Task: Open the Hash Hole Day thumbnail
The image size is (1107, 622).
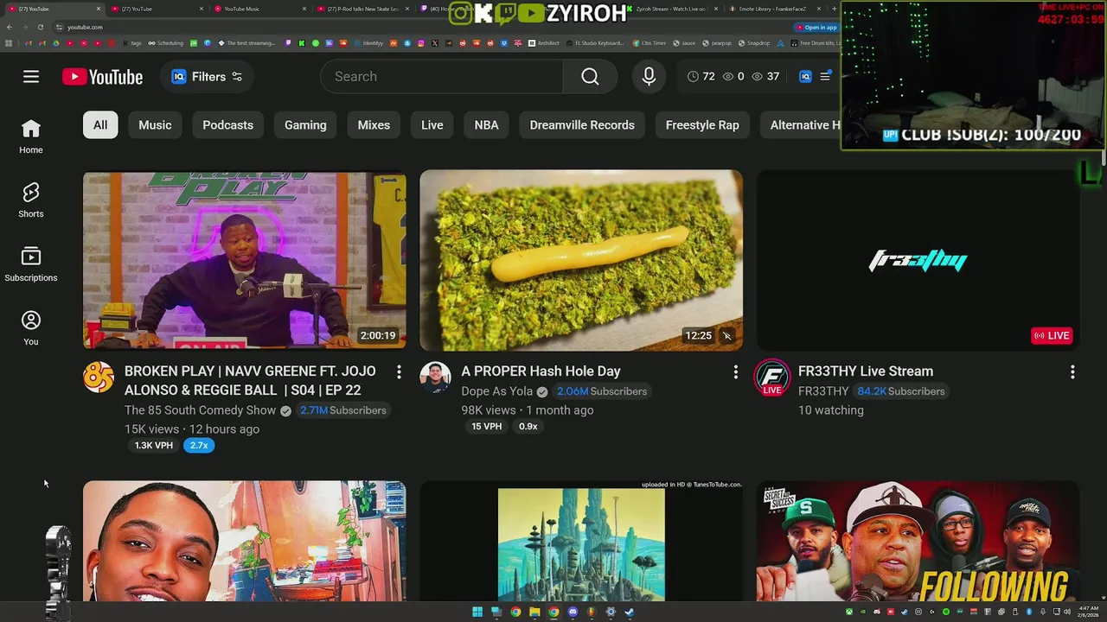Action: [x=581, y=260]
